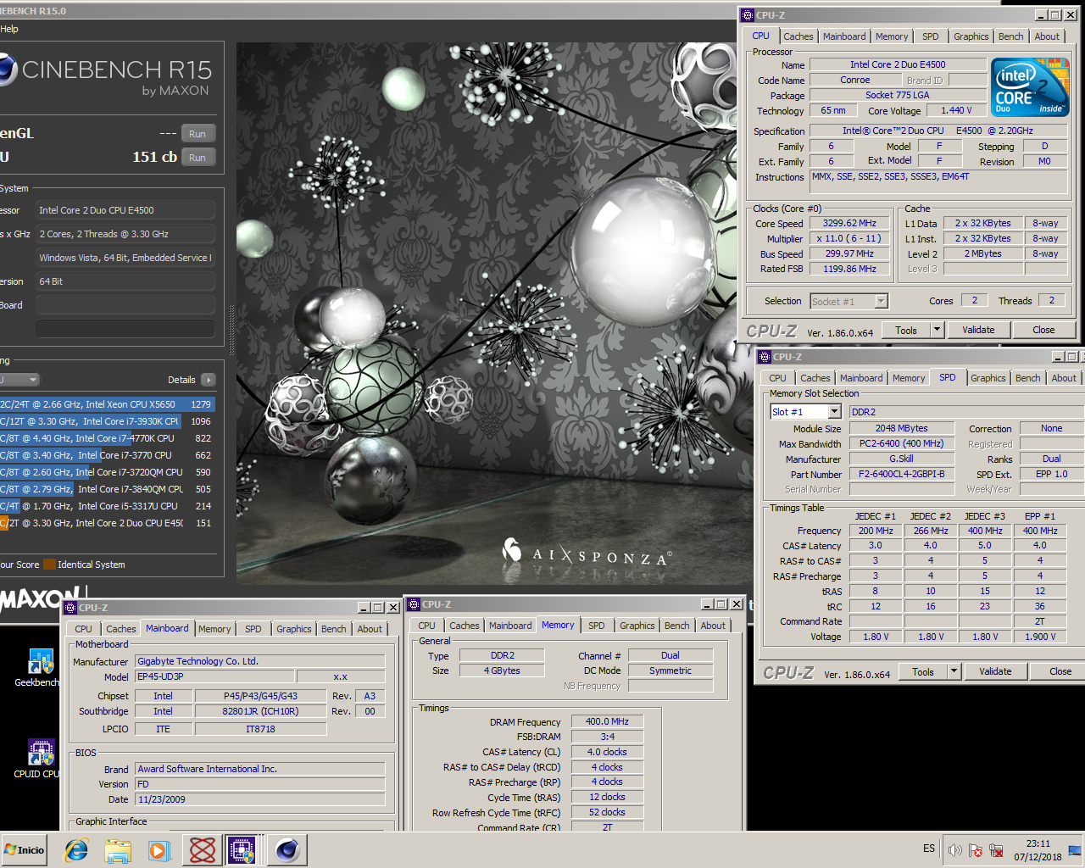Select the Core i5-3317U ranking row
The image size is (1085, 868).
107,506
